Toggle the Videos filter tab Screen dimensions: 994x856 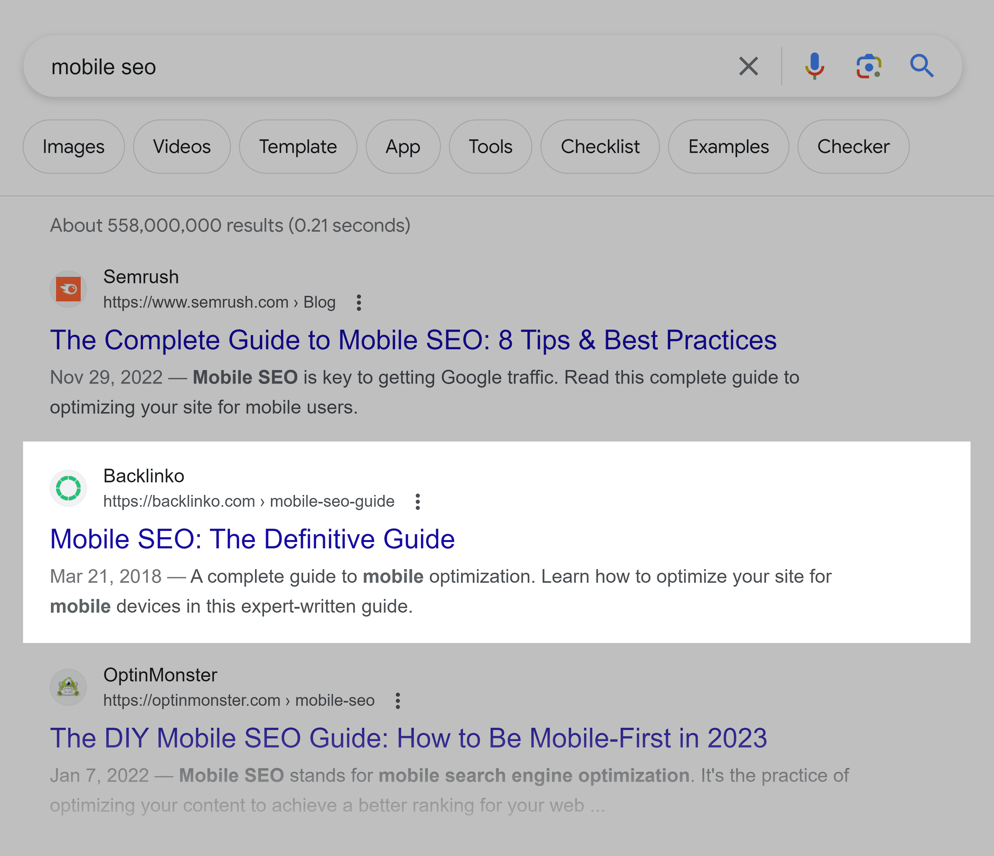[x=182, y=146]
